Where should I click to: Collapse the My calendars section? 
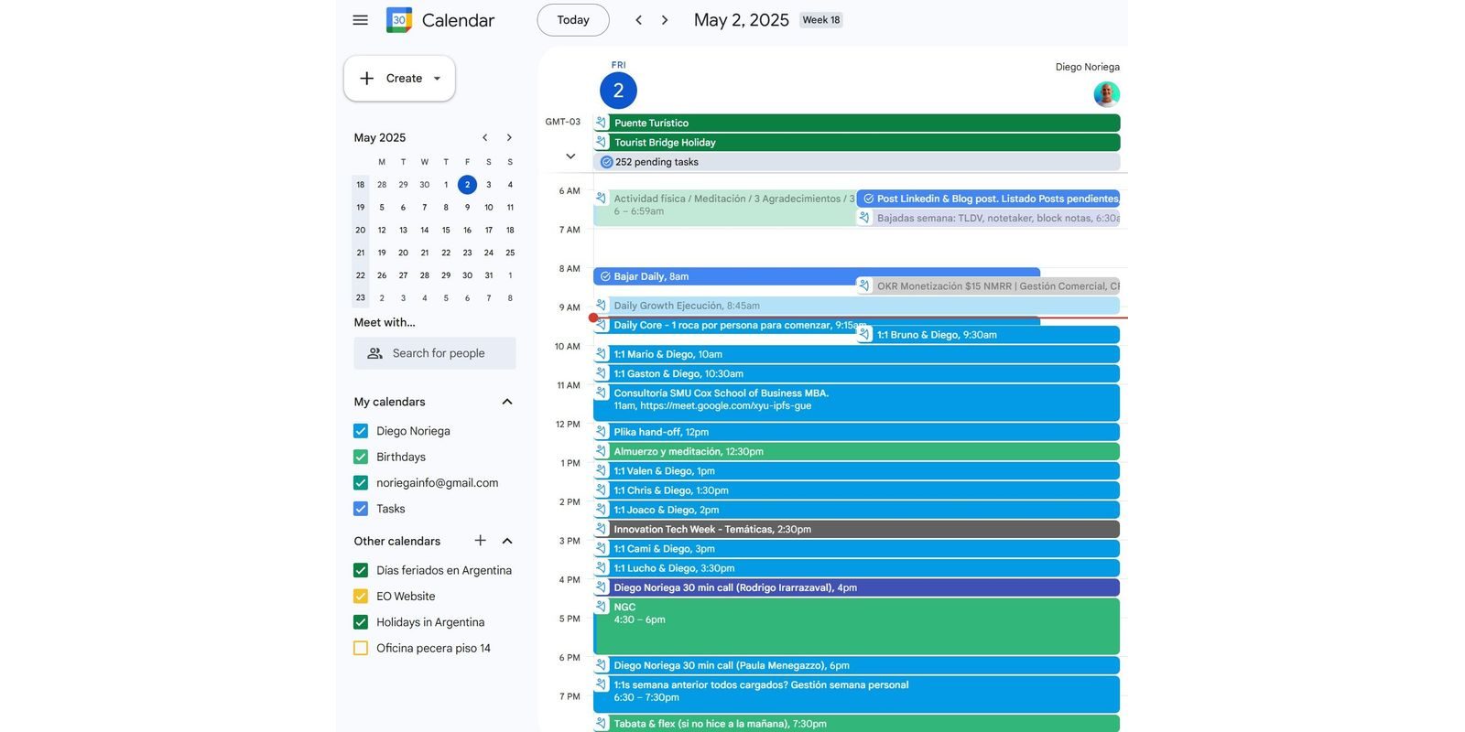[x=507, y=402]
